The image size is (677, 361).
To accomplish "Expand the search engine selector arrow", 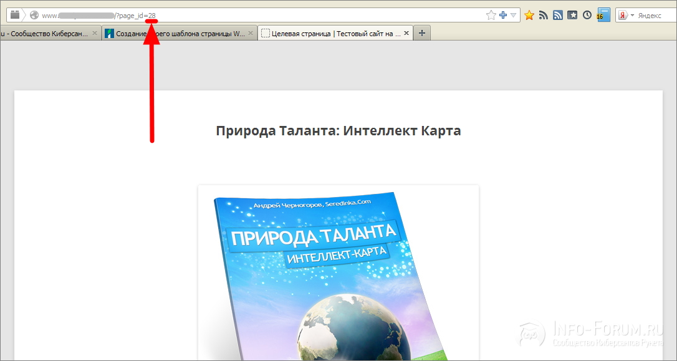I will pos(633,16).
